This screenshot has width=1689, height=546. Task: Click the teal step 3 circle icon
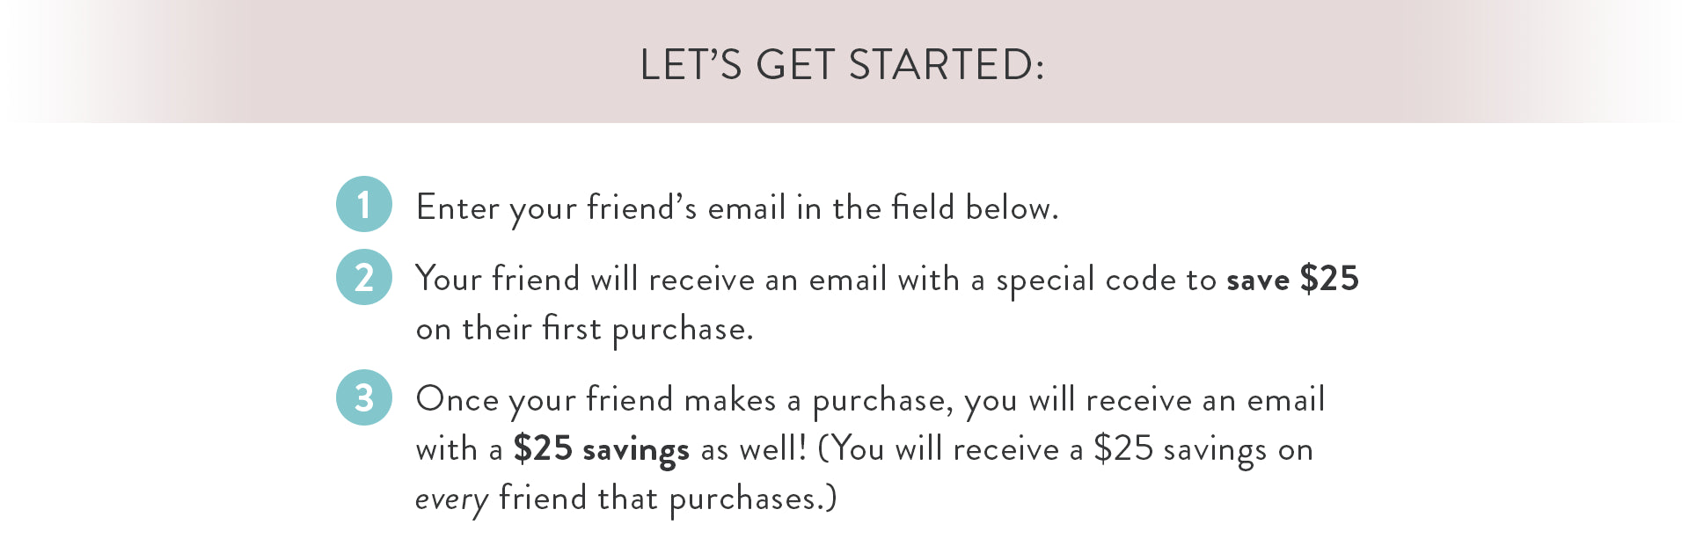pyautogui.click(x=364, y=397)
